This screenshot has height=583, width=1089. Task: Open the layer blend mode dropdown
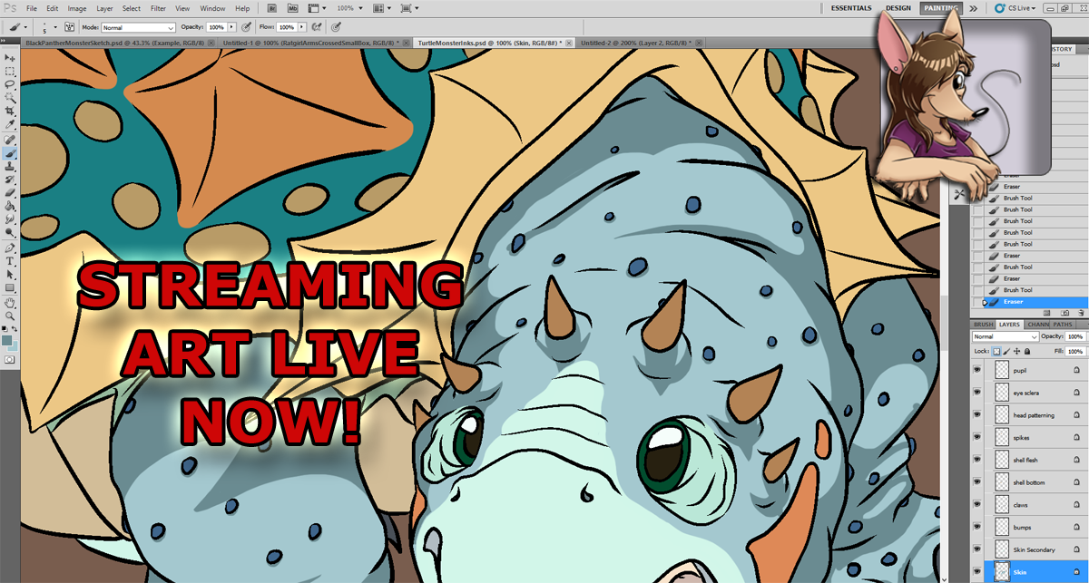tap(1005, 336)
